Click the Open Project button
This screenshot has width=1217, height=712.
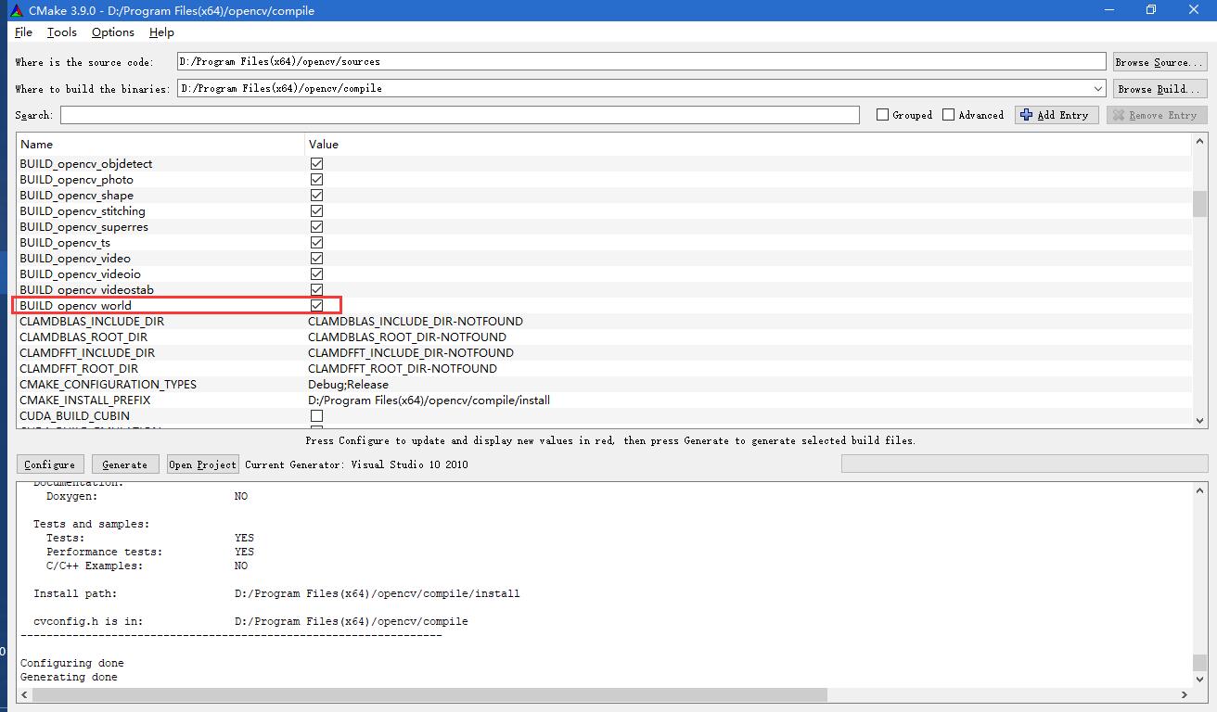[x=202, y=464]
